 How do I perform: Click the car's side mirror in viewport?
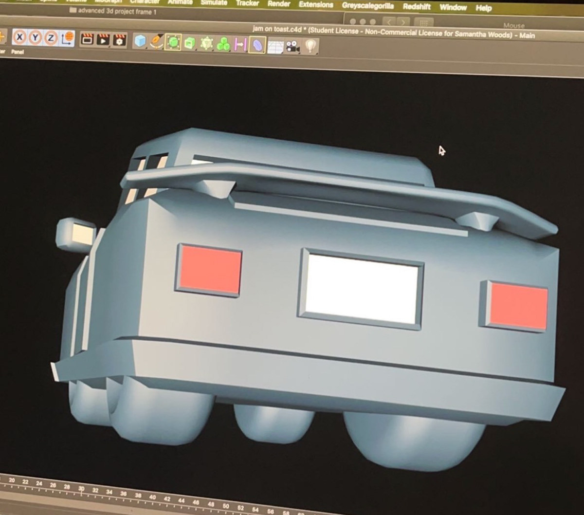[x=76, y=235]
